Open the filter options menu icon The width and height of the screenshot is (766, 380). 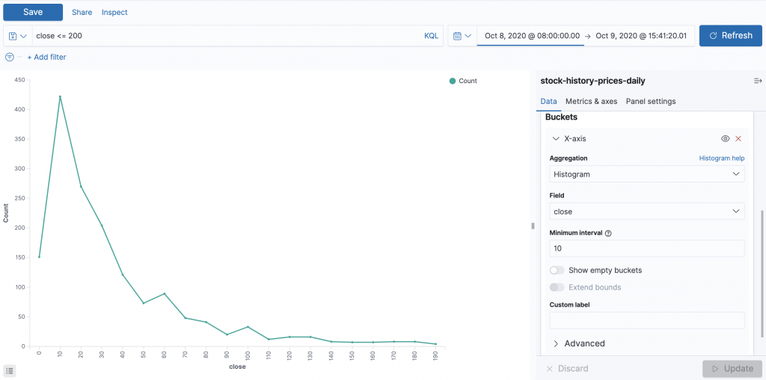click(10, 57)
